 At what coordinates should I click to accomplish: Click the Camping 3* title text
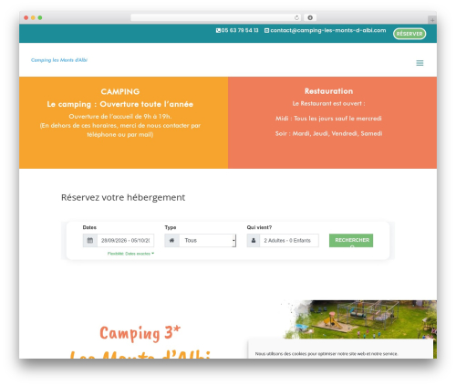point(140,333)
